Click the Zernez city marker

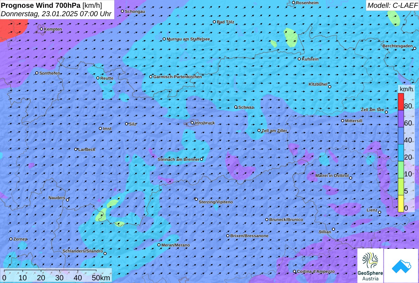[x=11, y=239]
